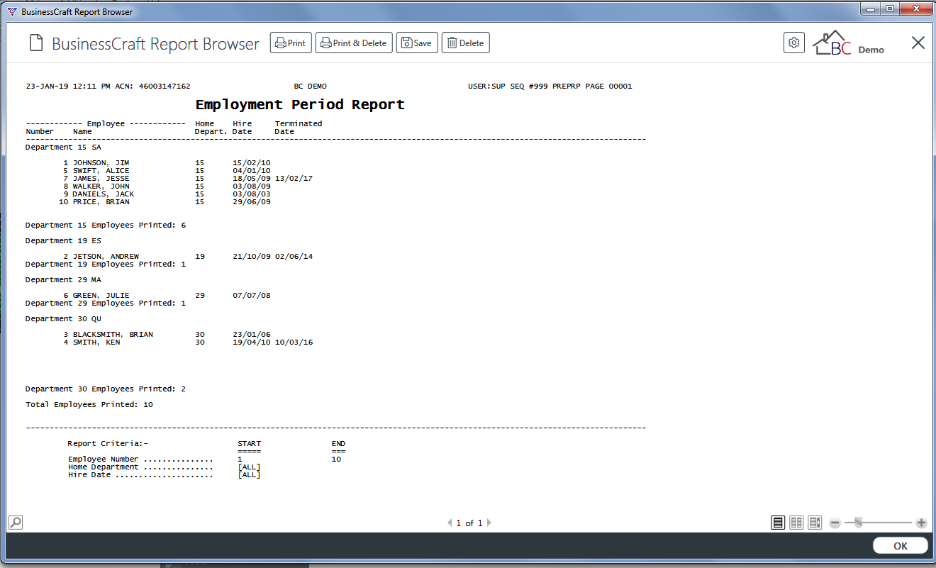Close the report browser using the large X

918,43
